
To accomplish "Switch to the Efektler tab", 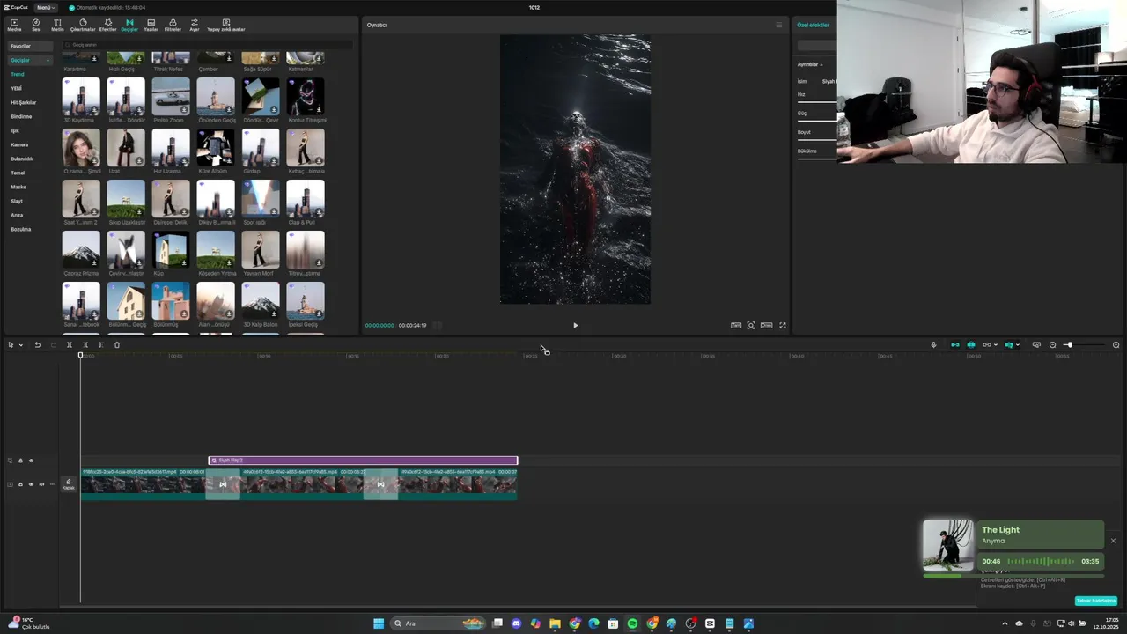I will pos(107,25).
